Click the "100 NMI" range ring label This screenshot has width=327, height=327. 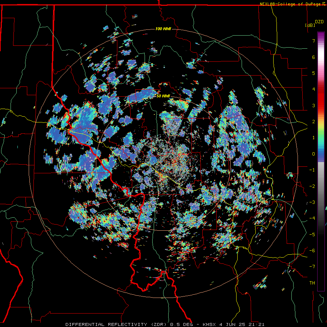(x=163, y=29)
